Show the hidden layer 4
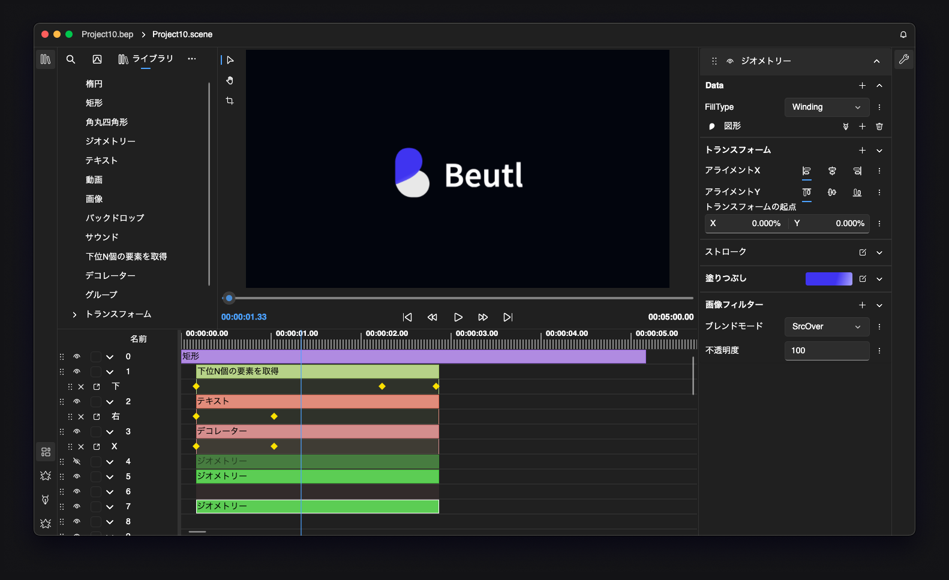This screenshot has height=580, width=949. tap(77, 462)
